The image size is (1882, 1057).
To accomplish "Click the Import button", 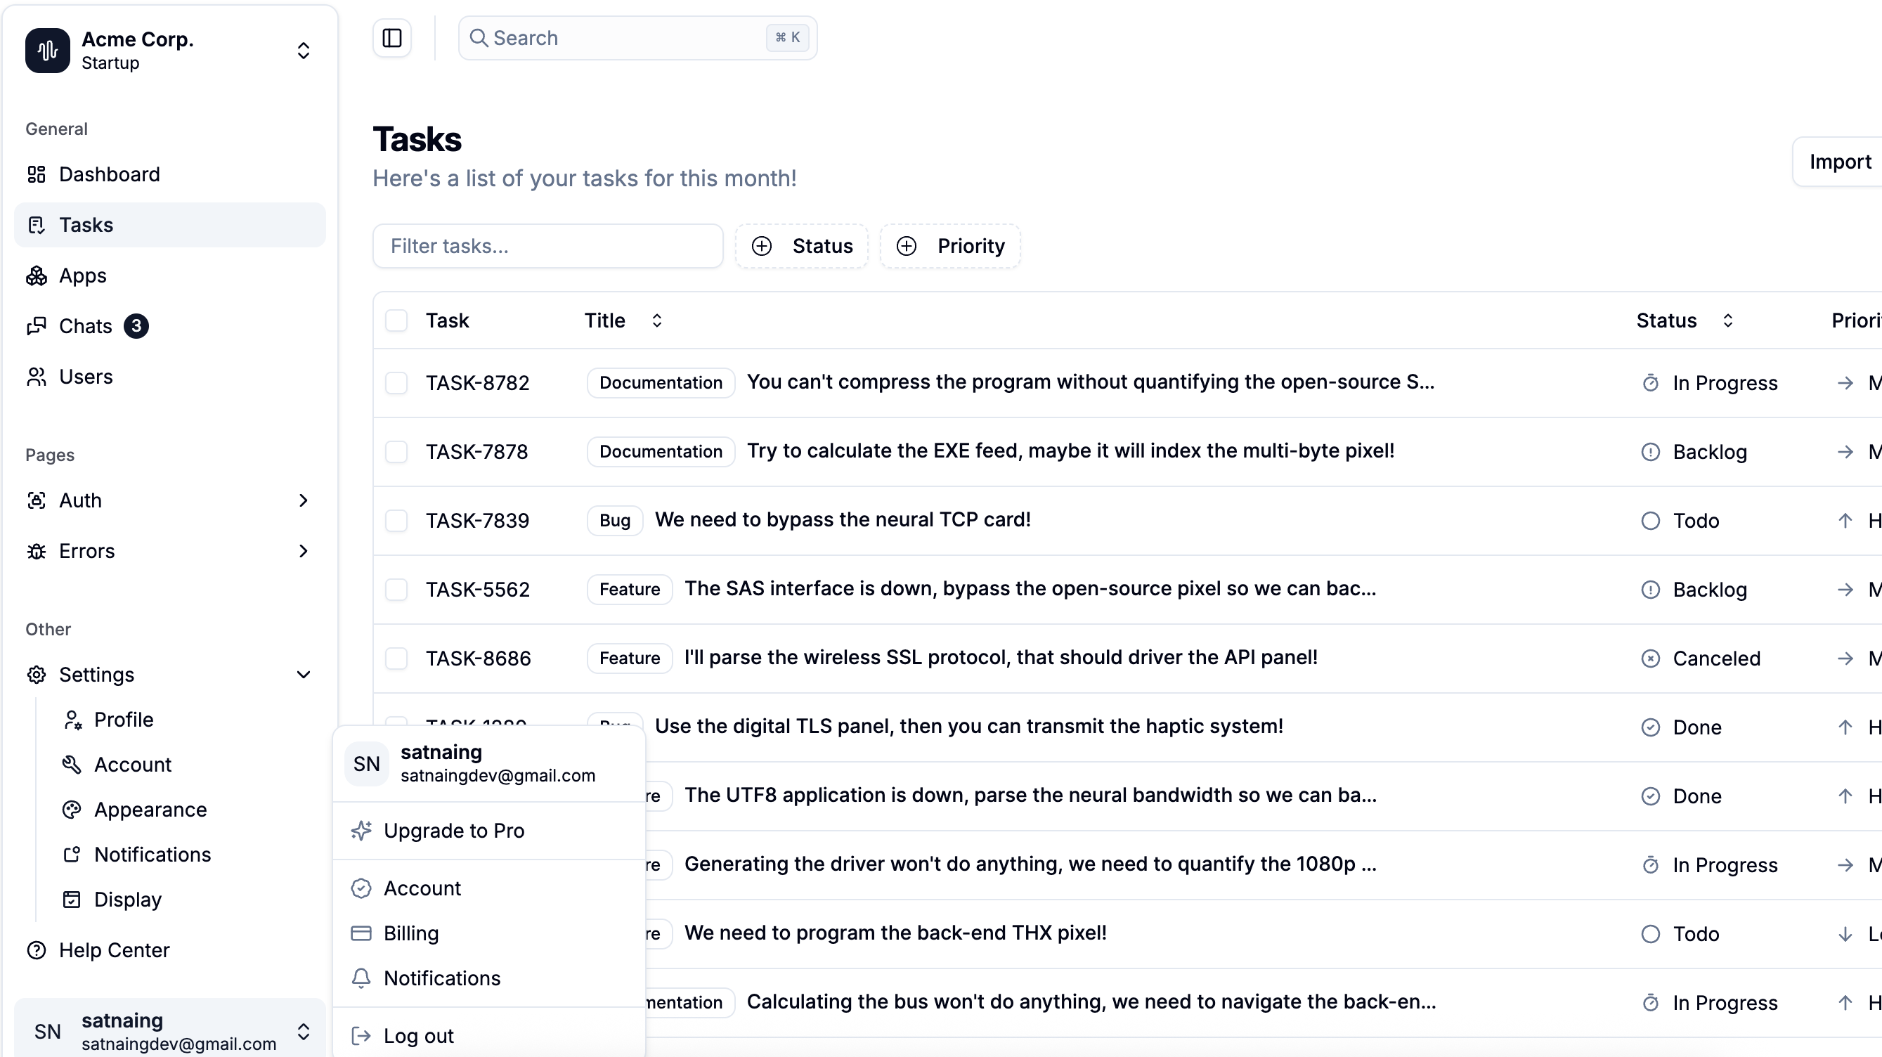I will pos(1839,162).
